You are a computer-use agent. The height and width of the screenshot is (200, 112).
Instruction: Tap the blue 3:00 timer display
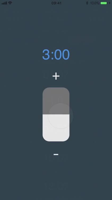coord(56,54)
